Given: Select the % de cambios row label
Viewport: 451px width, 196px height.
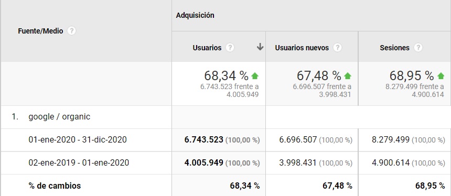Looking at the screenshot, I should pyautogui.click(x=55, y=186).
